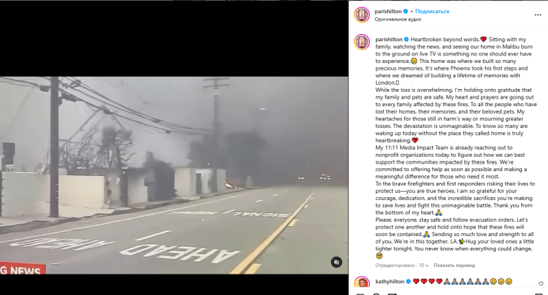Pause the news video by clicking it

174,175
